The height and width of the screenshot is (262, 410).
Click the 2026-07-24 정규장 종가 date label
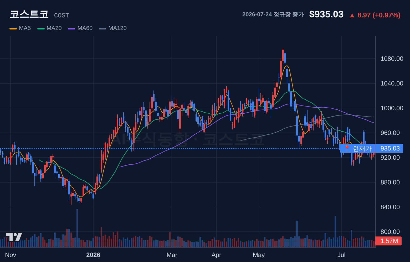(273, 14)
